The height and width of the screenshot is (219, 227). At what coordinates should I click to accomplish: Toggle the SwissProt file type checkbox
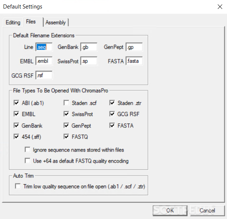coord(66,114)
